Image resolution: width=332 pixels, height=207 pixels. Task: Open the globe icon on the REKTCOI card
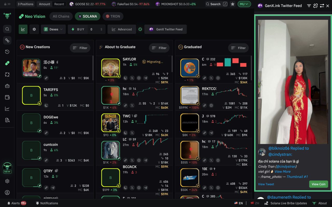211,105
